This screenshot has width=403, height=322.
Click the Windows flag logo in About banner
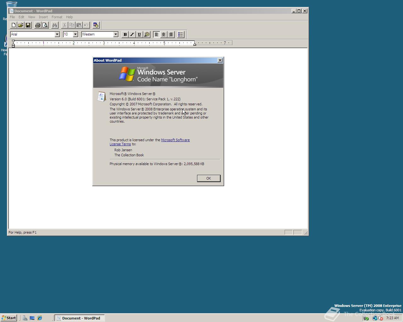click(x=127, y=74)
